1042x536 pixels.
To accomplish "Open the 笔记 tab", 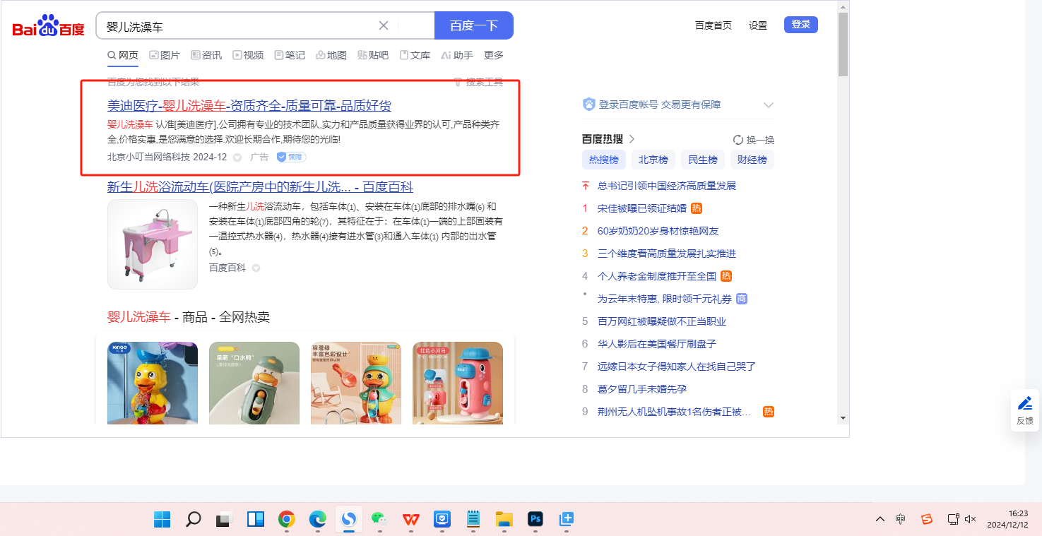I will point(290,55).
